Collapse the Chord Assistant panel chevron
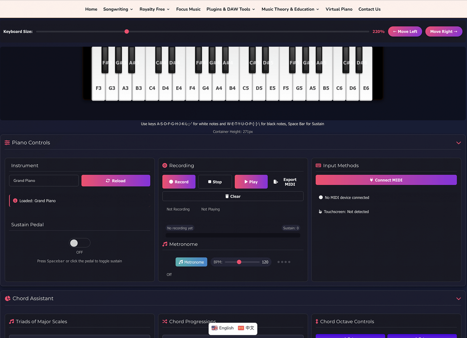This screenshot has height=338, width=467. (x=459, y=299)
